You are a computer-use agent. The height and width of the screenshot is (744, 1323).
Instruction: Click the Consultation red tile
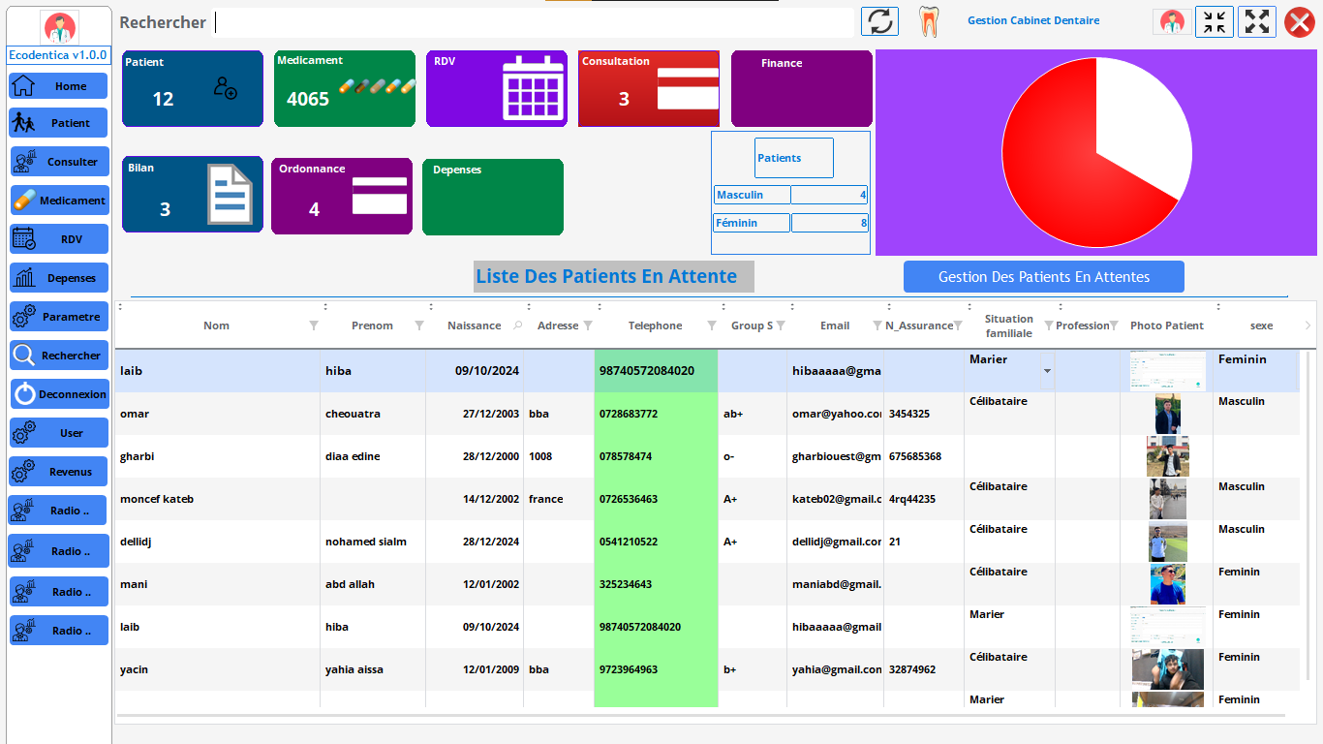tap(648, 88)
